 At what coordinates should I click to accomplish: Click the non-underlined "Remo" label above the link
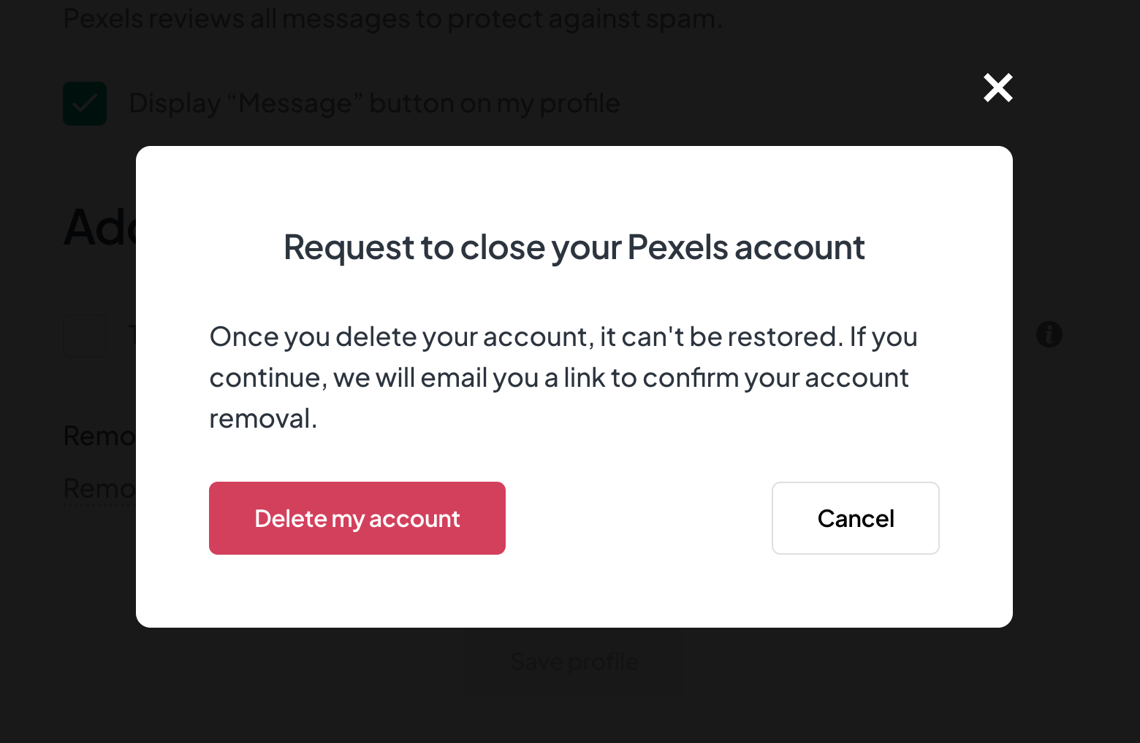point(99,436)
